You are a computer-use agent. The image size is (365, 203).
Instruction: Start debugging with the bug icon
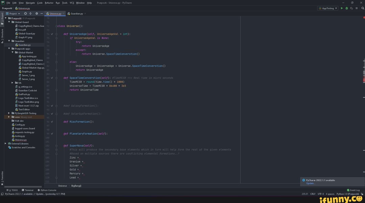point(346,8)
